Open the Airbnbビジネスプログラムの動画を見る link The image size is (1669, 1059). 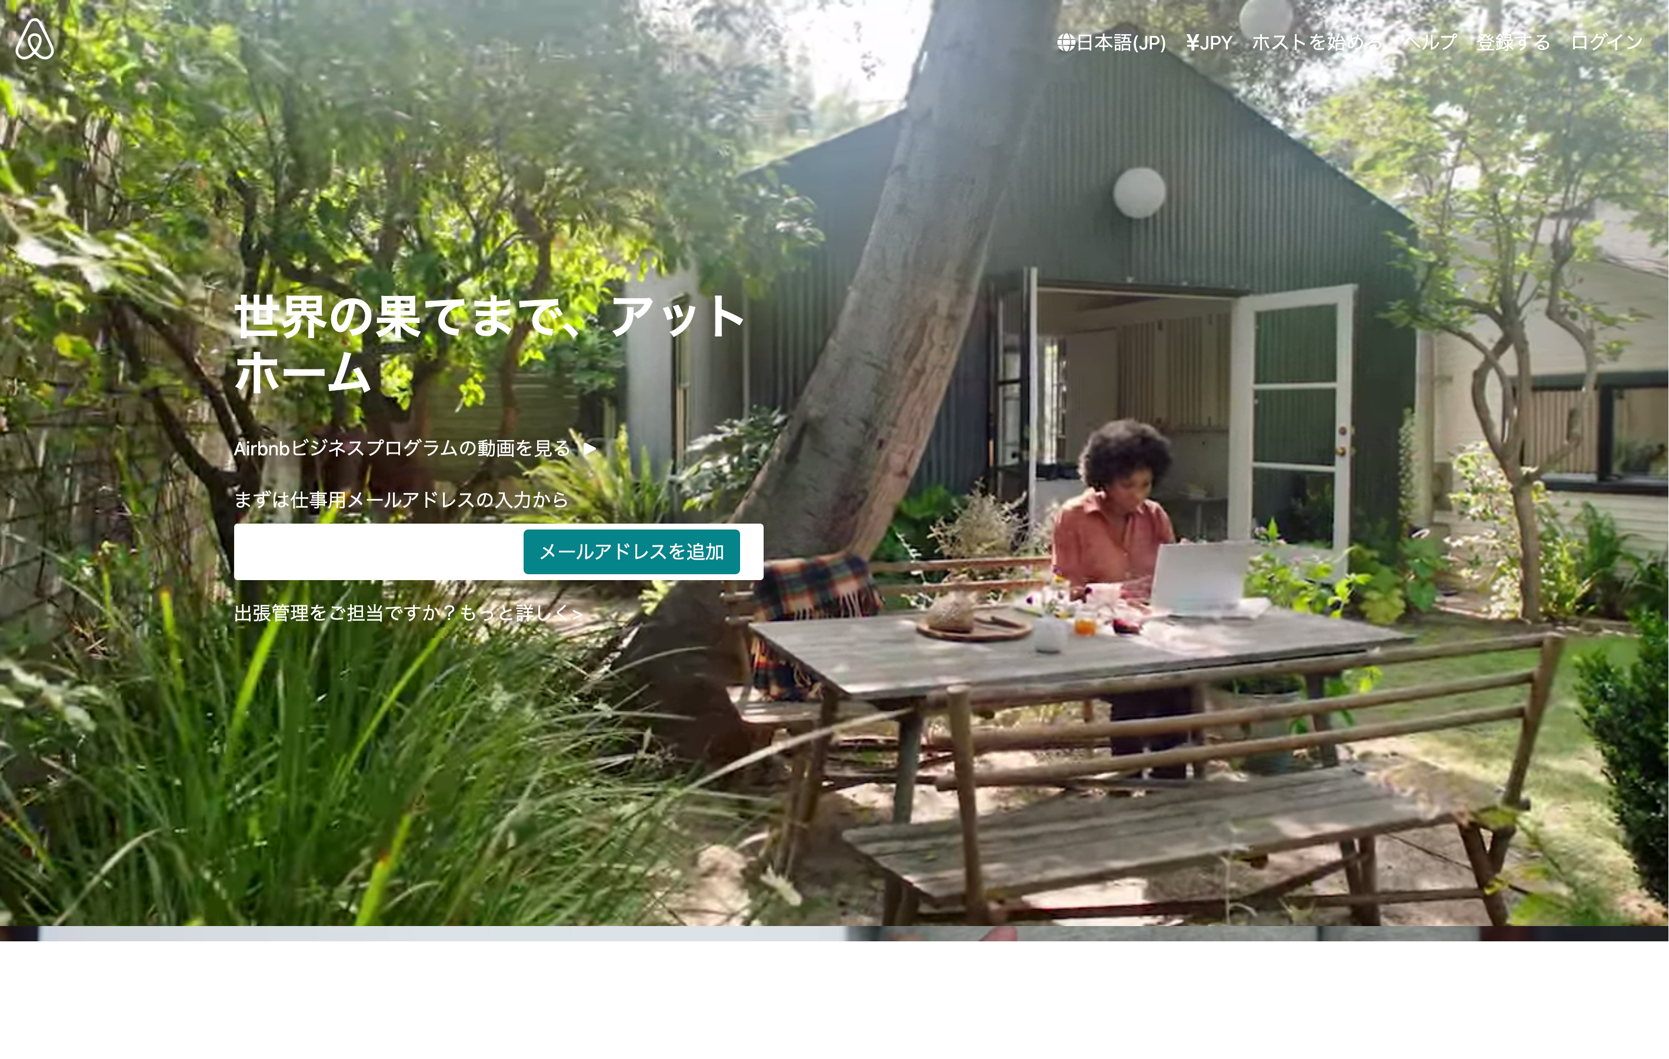tap(415, 448)
